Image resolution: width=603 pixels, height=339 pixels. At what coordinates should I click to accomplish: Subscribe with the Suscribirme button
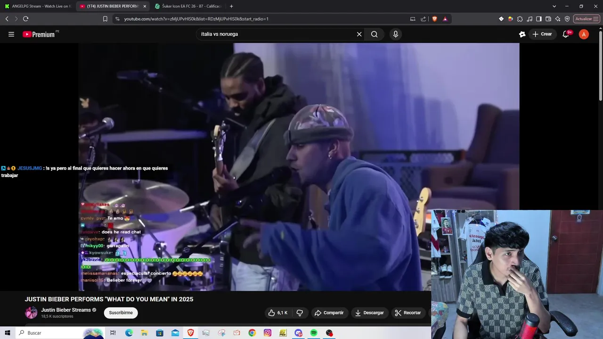click(121, 313)
